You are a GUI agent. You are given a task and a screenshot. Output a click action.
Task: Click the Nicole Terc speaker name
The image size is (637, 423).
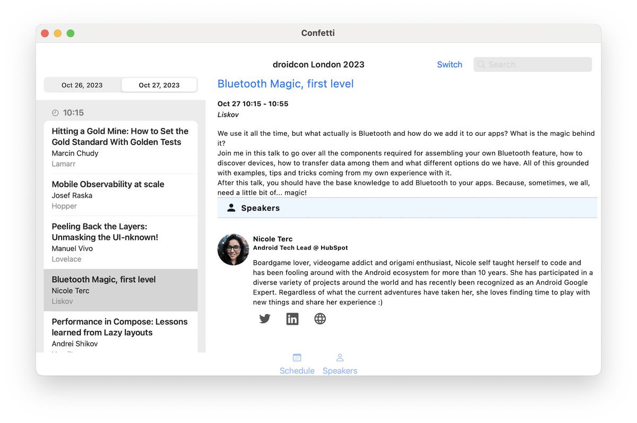pyautogui.click(x=273, y=239)
